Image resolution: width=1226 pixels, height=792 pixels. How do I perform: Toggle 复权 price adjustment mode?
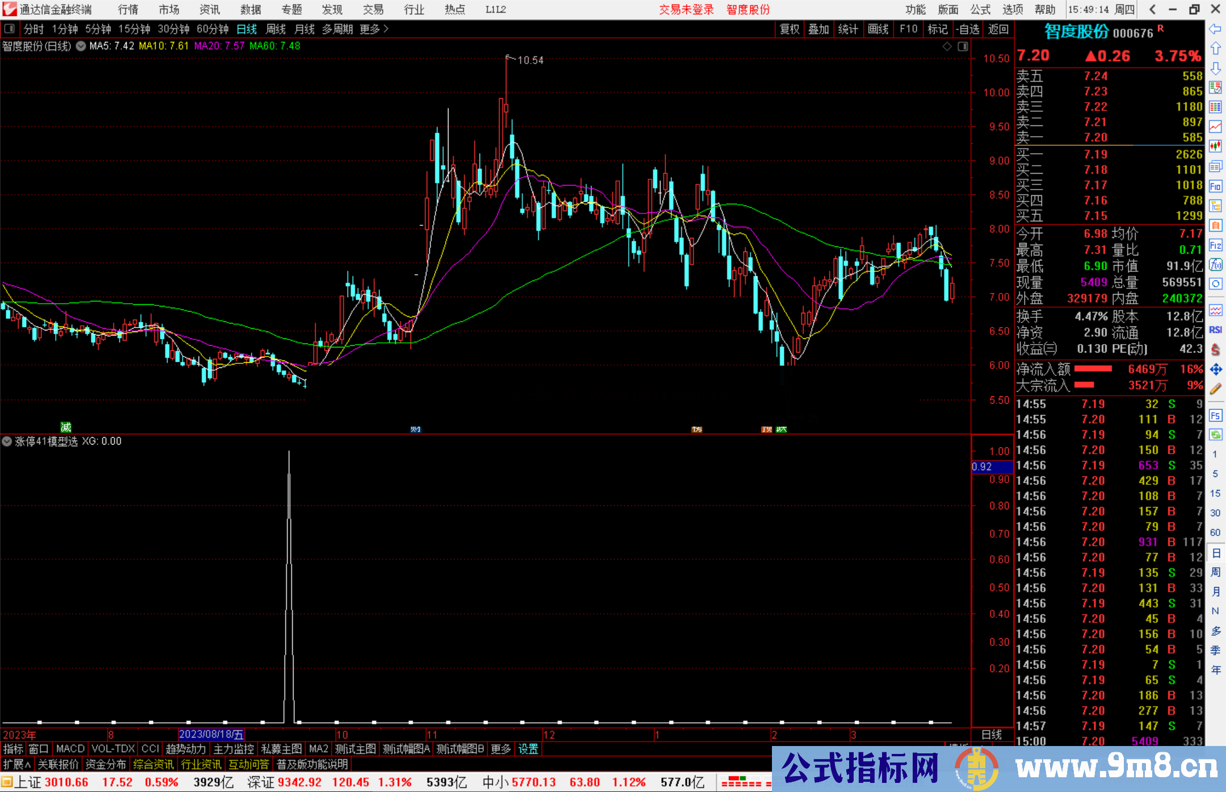(790, 29)
